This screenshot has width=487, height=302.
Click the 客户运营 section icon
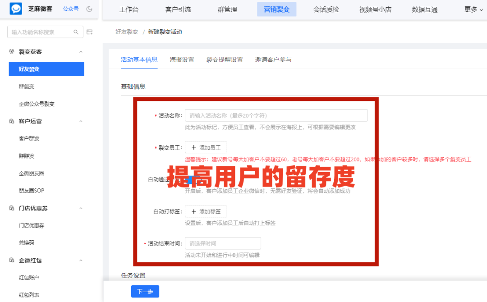point(11,121)
